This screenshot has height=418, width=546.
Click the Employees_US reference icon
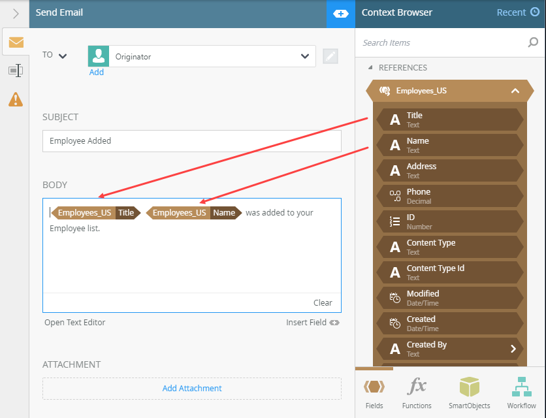point(385,91)
